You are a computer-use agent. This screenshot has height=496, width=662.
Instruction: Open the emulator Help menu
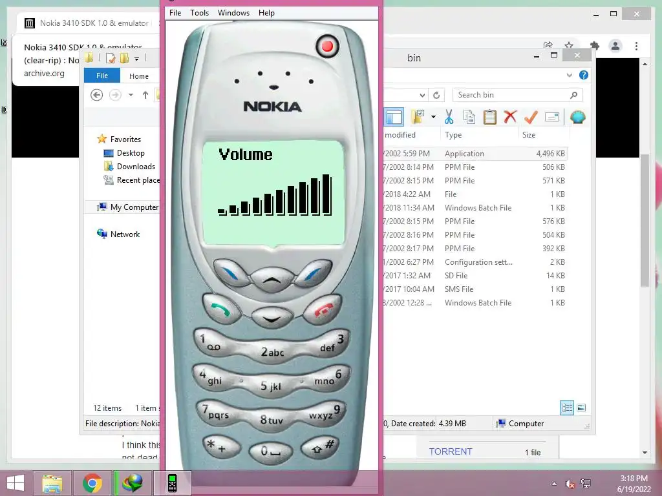tap(266, 13)
